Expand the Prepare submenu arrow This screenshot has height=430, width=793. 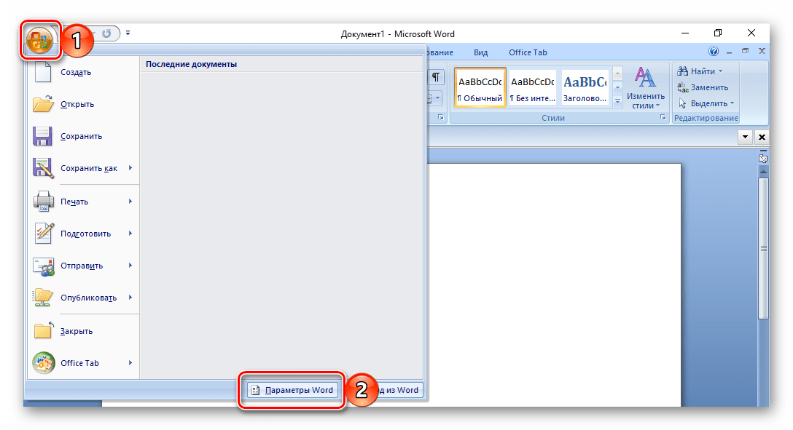click(x=130, y=233)
